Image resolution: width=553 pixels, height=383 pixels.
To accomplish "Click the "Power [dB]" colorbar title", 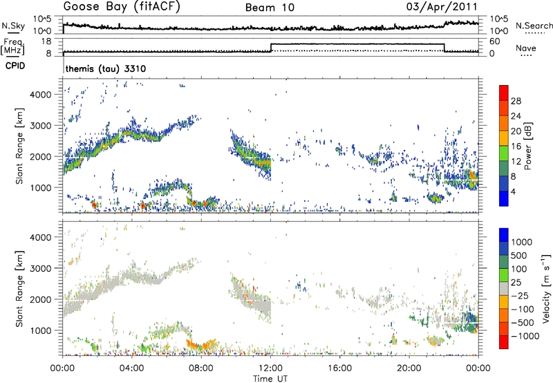I will [527, 146].
